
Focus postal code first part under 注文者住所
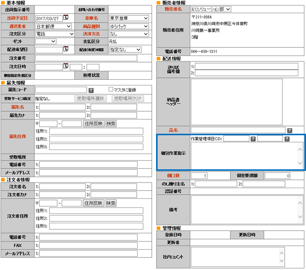(48, 203)
